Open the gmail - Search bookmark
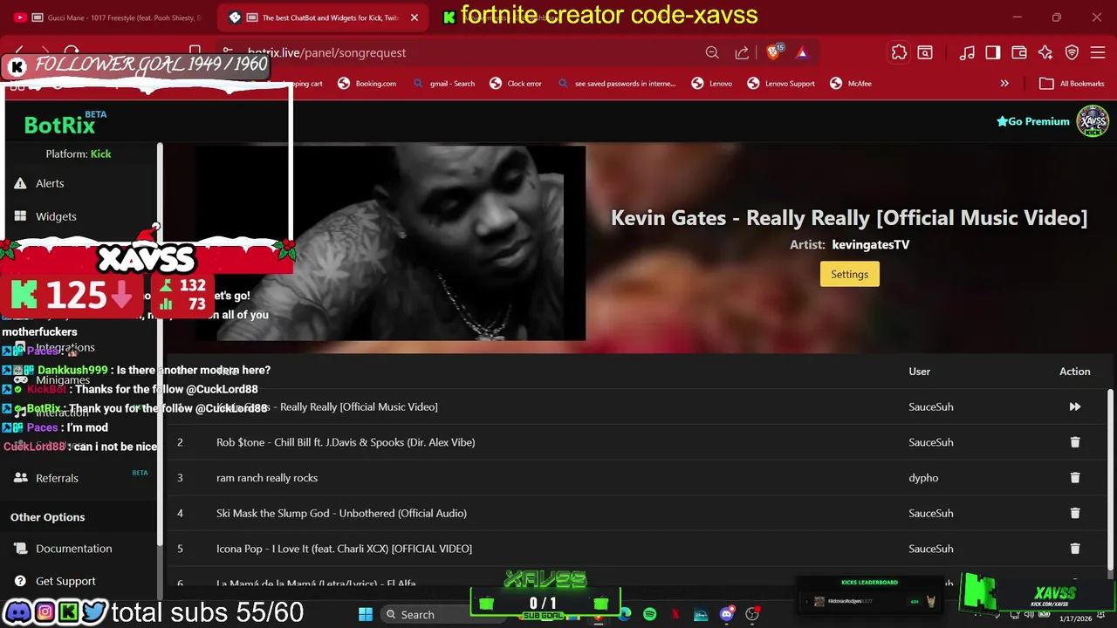Screen dimensions: 1117x628 pos(443,84)
